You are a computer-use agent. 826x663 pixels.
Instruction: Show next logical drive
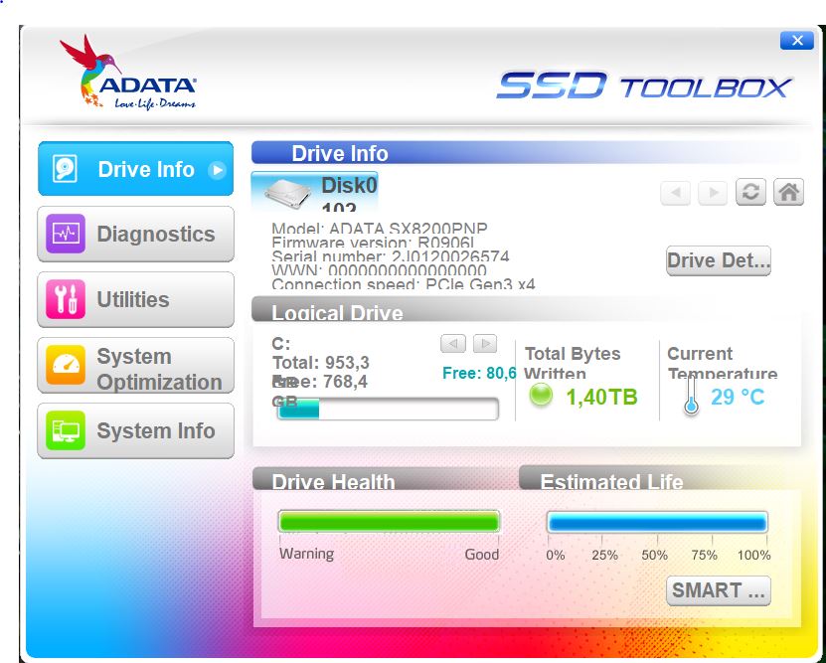(485, 344)
